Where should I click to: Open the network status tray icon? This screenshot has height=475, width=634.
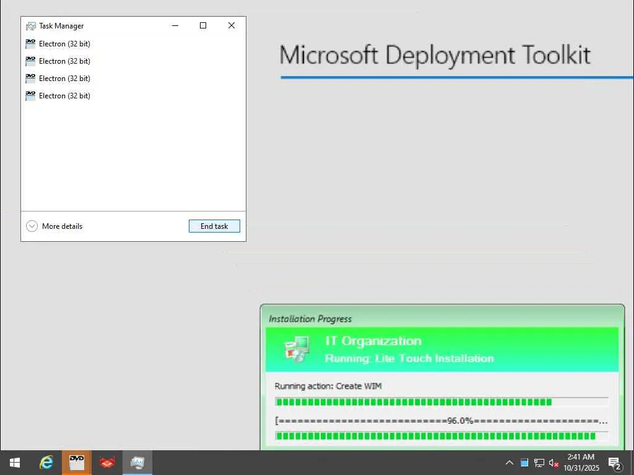pos(539,463)
